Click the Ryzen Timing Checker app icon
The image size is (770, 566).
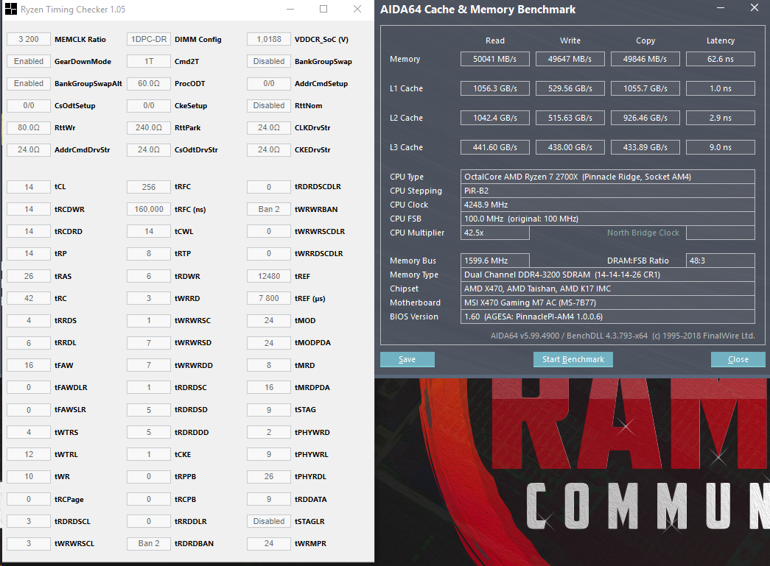(x=10, y=10)
